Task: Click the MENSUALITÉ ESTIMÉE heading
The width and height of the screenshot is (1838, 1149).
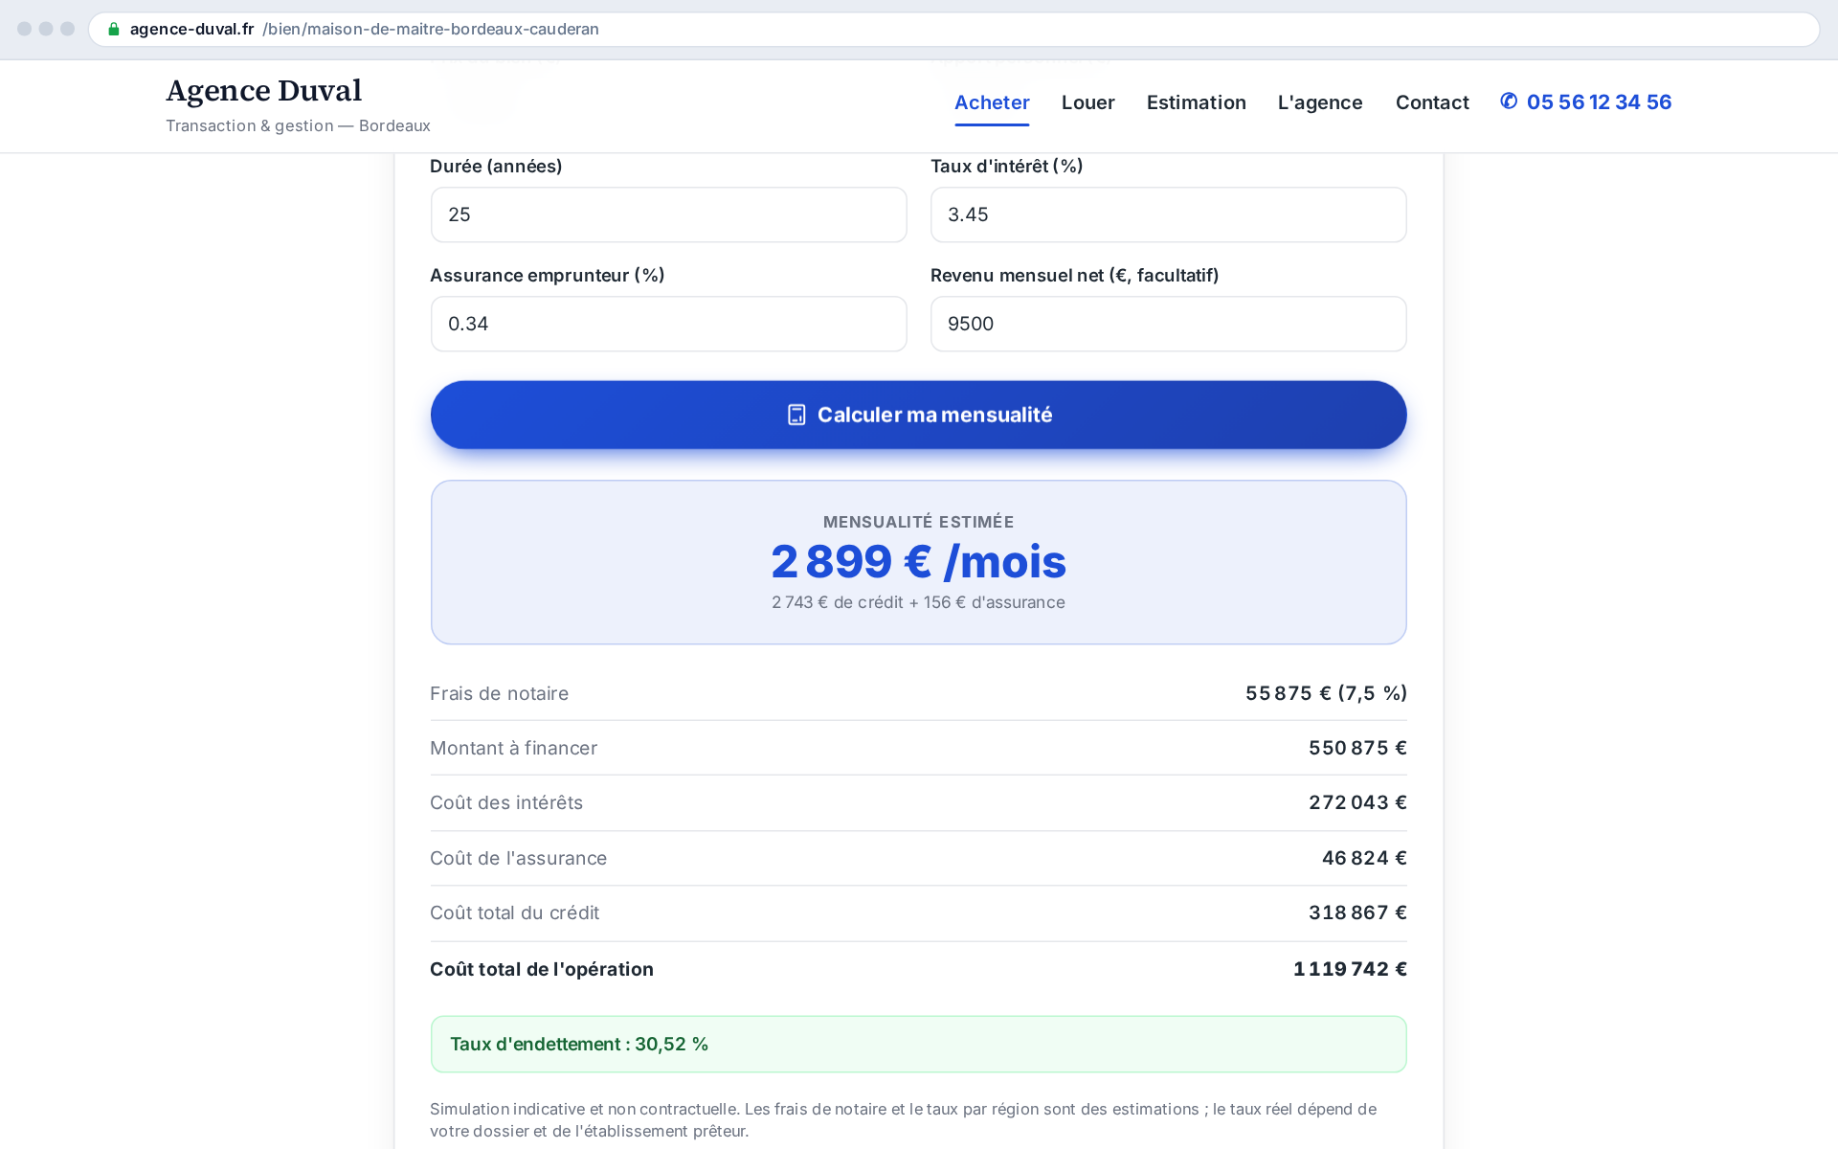Action: tap(918, 522)
